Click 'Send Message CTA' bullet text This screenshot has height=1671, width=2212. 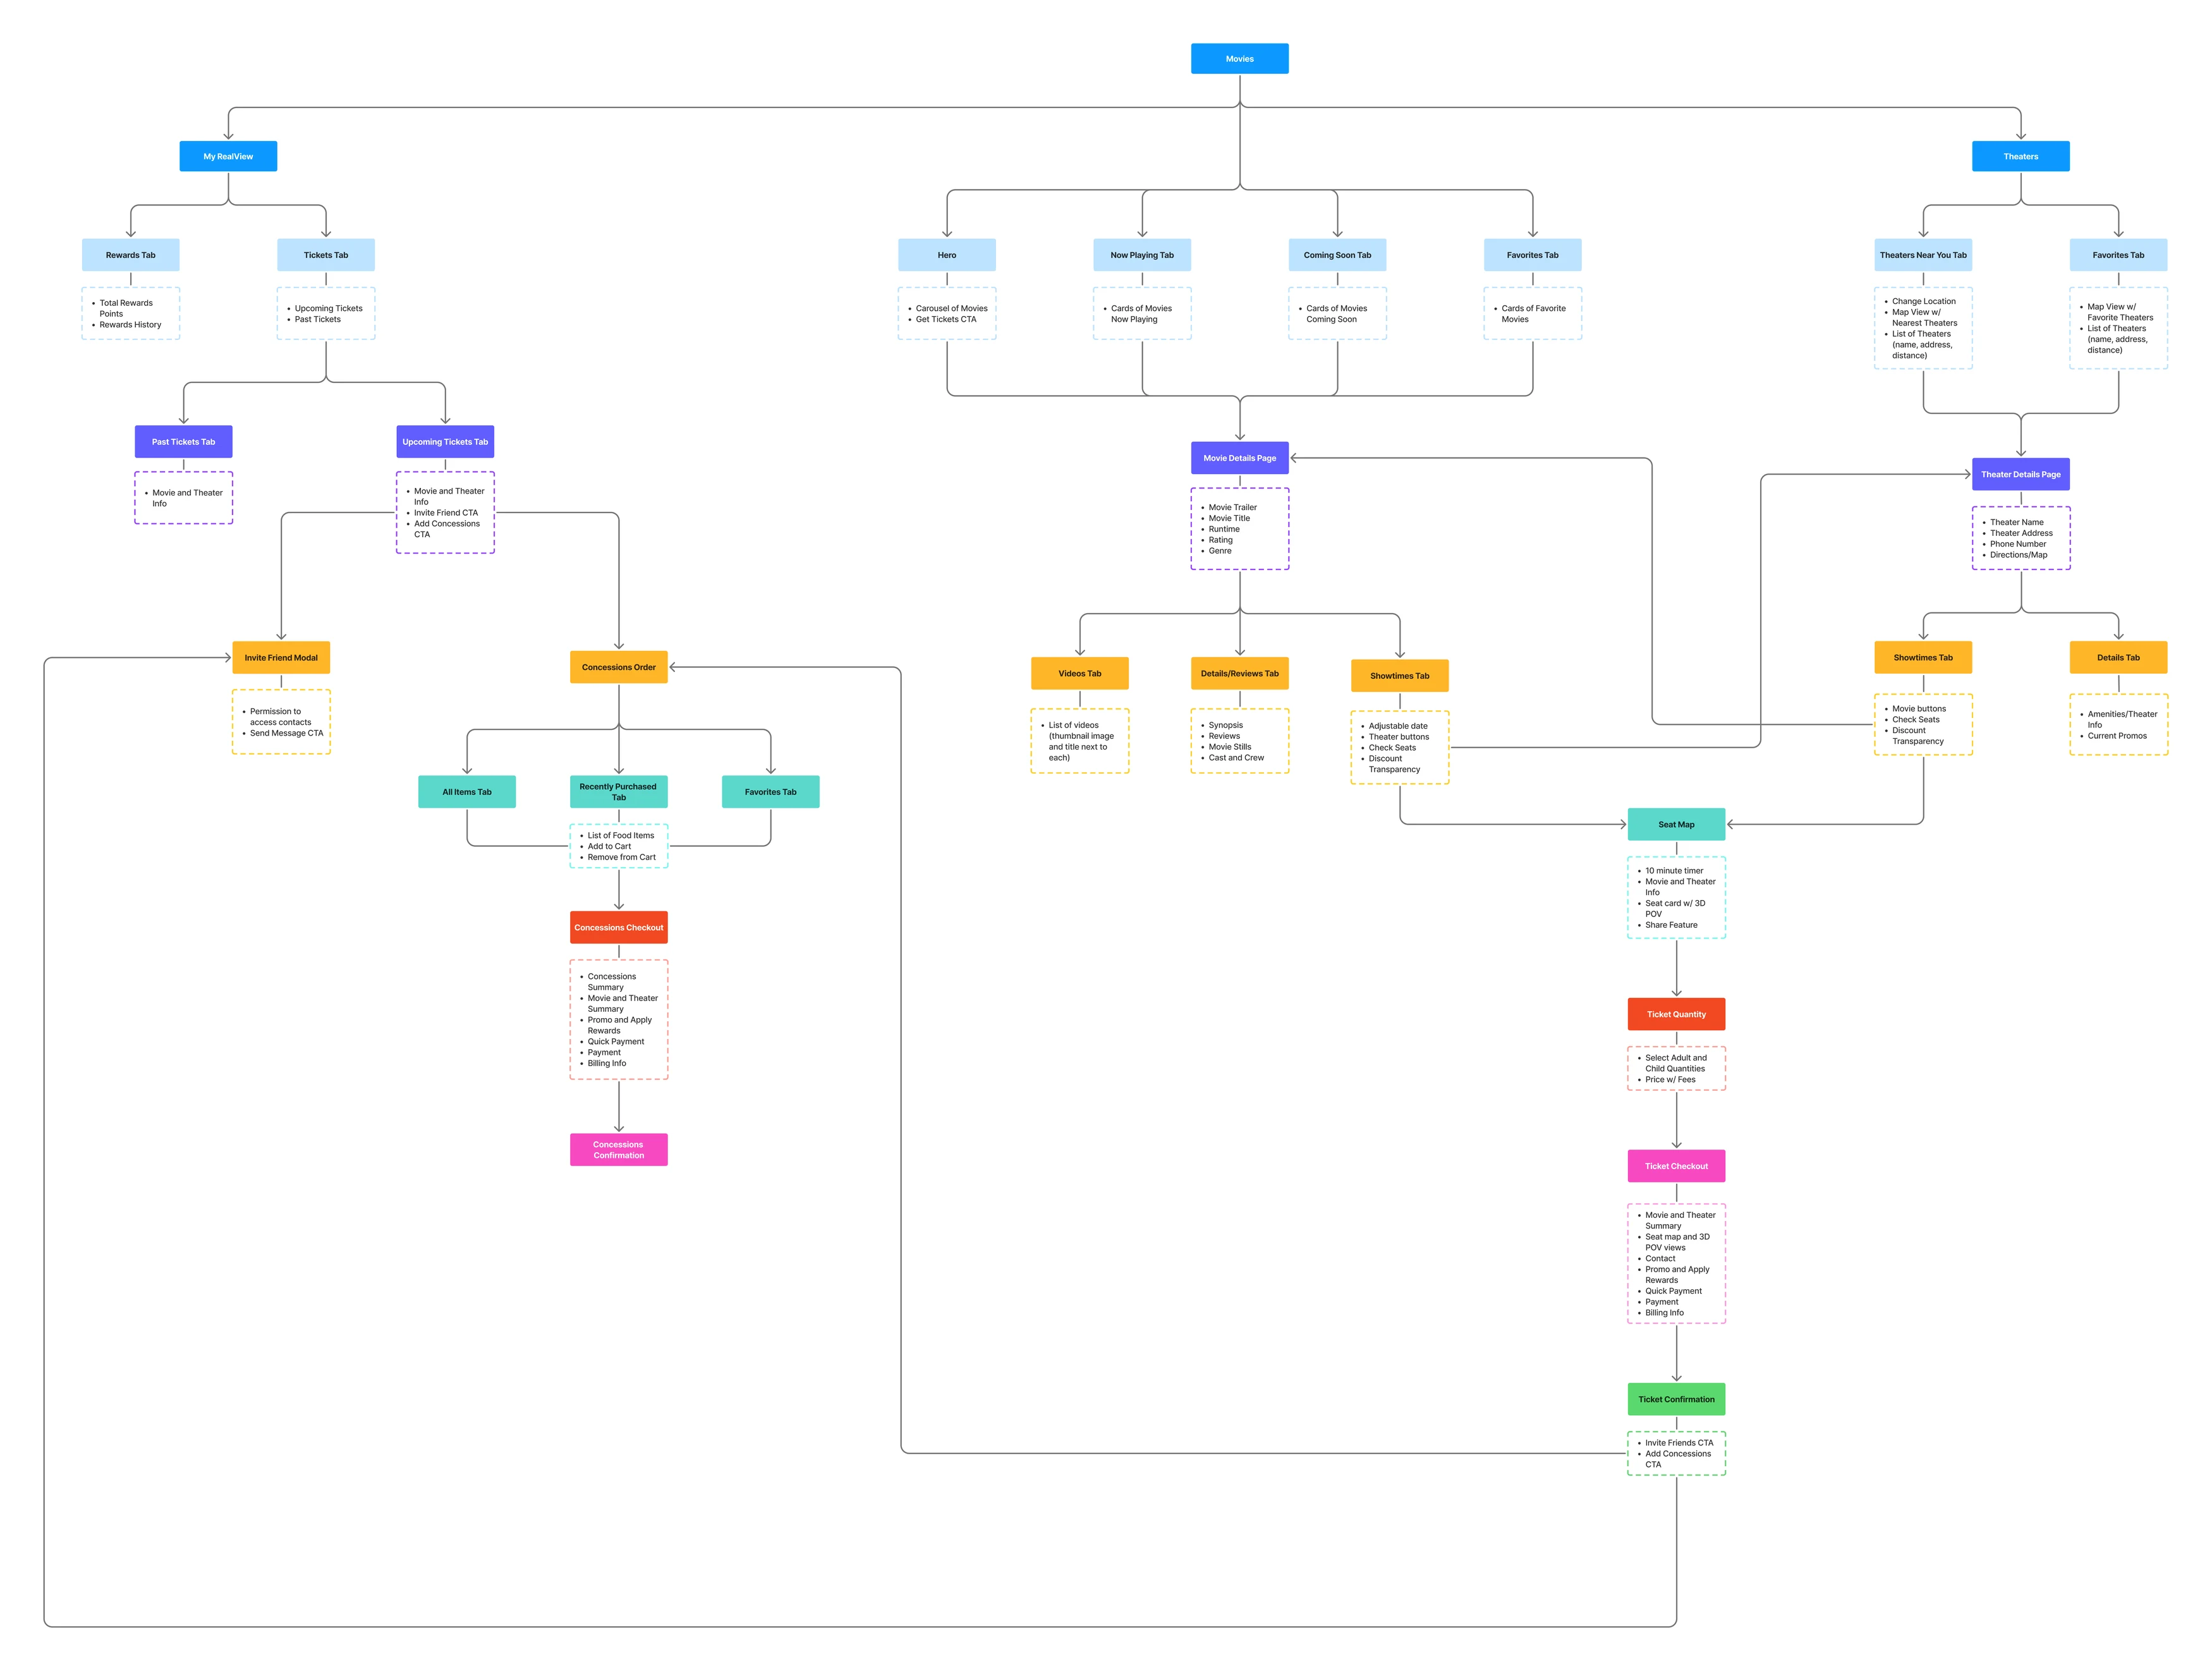(286, 733)
